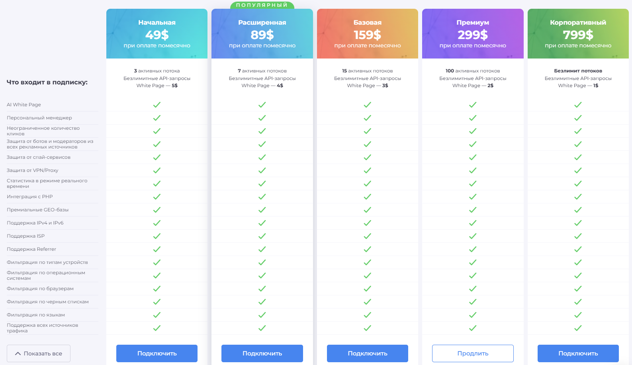Image resolution: width=632 pixels, height=365 pixels.
Task: Click the AI White Page checkmark under Начальная plan
Action: (157, 105)
